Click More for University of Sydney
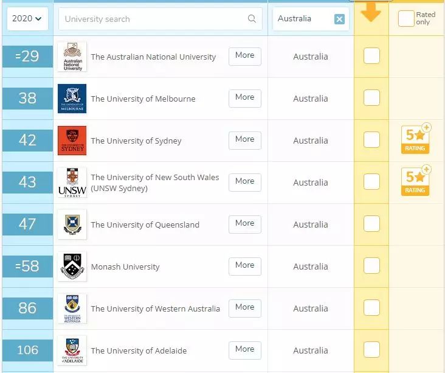This screenshot has width=445, height=373. point(245,141)
